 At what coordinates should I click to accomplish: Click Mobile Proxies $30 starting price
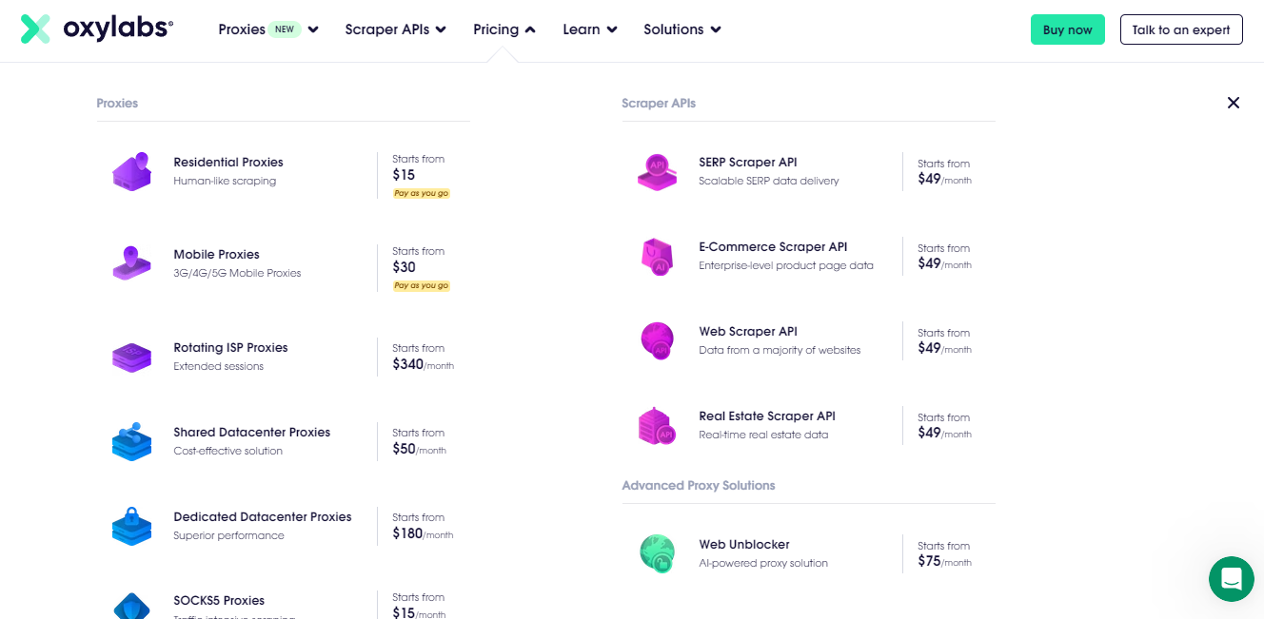pyautogui.click(x=404, y=267)
